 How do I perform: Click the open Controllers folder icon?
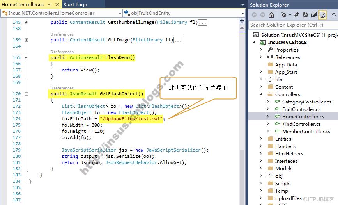pyautogui.click(x=270, y=94)
